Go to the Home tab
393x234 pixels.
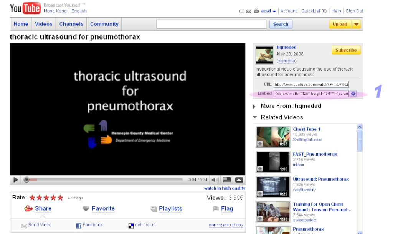21,24
